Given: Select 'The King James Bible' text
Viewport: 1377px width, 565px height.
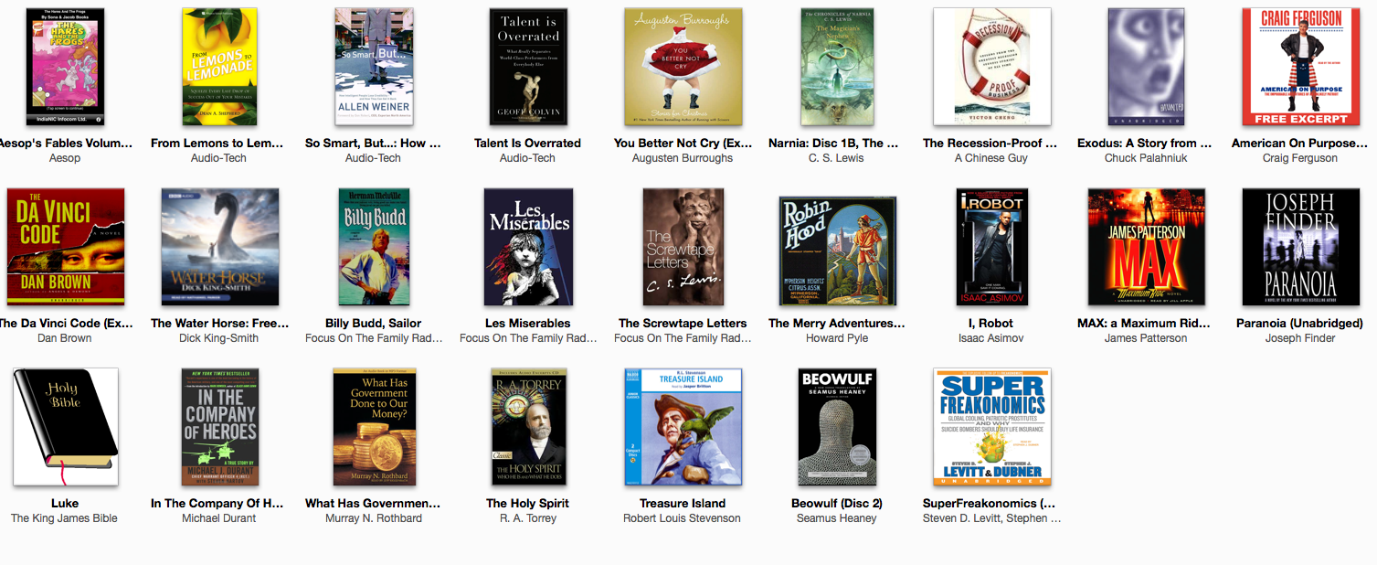Looking at the screenshot, I should click(65, 518).
